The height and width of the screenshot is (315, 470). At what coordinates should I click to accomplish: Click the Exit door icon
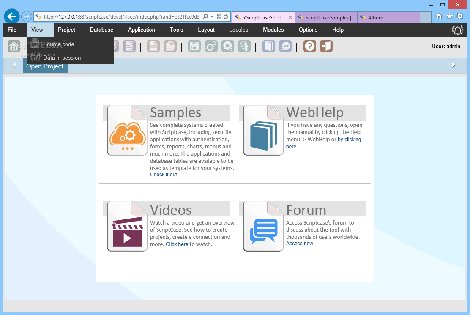click(x=326, y=46)
